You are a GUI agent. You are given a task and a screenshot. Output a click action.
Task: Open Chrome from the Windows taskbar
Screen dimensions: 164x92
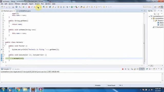pos(18,90)
